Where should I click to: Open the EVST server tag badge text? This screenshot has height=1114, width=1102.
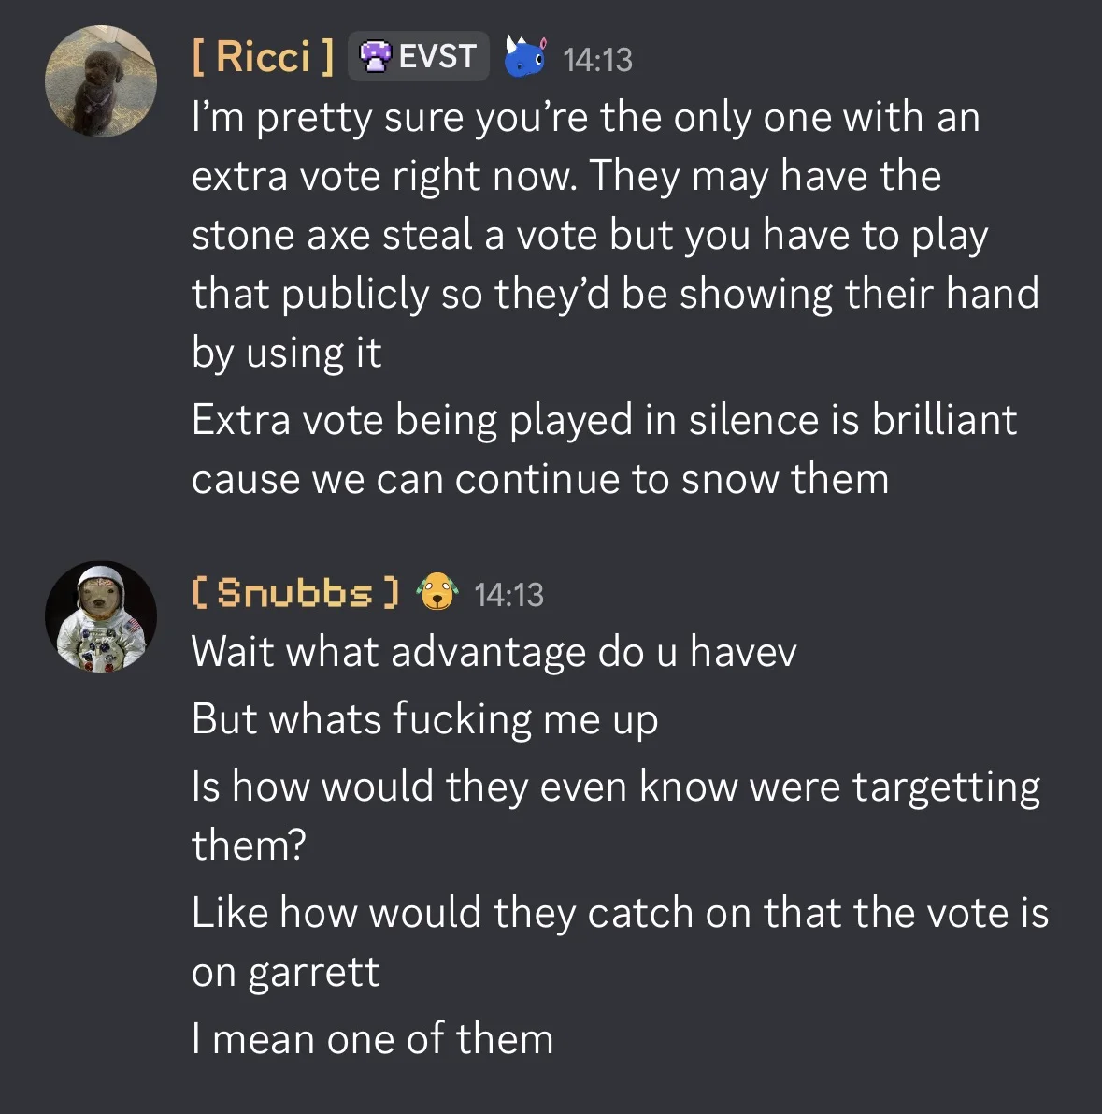pyautogui.click(x=437, y=56)
